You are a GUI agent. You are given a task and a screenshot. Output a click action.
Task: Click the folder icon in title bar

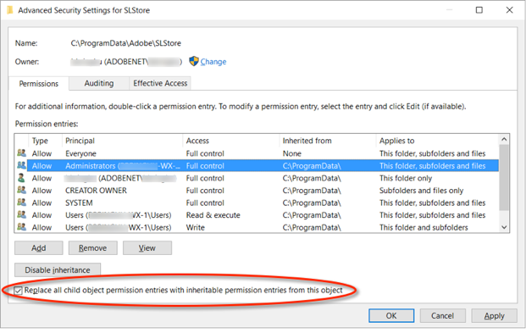coord(9,10)
